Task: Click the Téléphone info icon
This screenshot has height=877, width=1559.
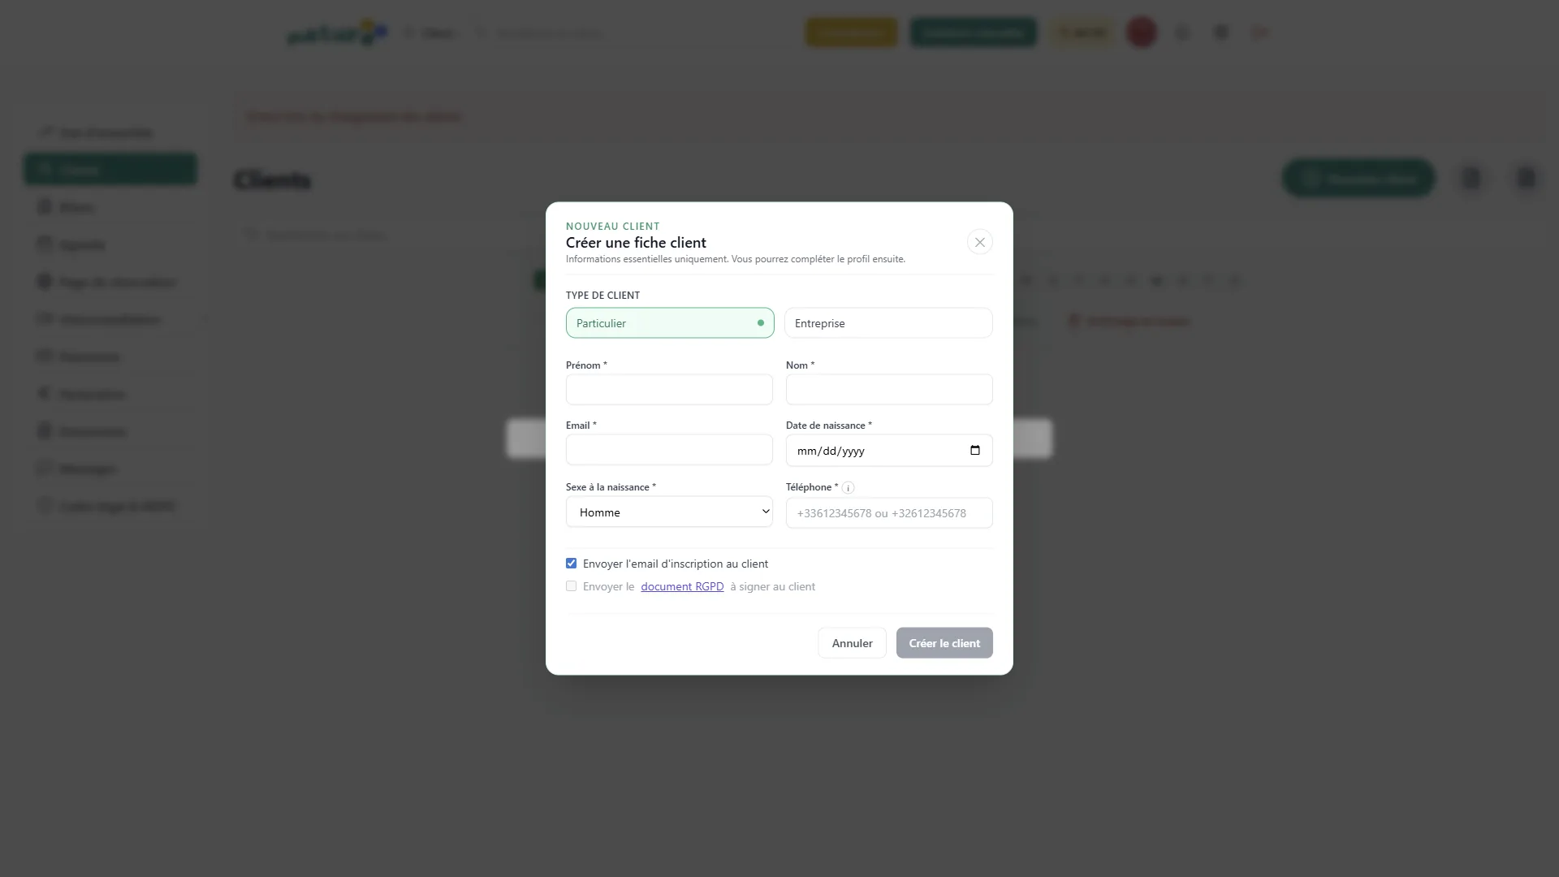Action: 849,488
